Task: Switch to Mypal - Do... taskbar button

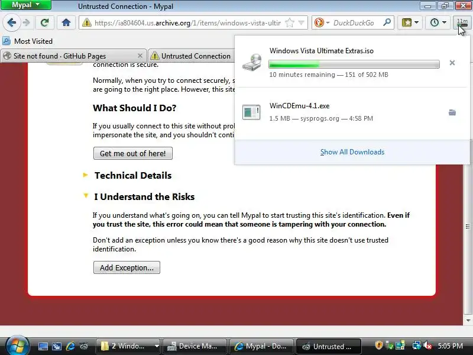Action: tap(261, 346)
